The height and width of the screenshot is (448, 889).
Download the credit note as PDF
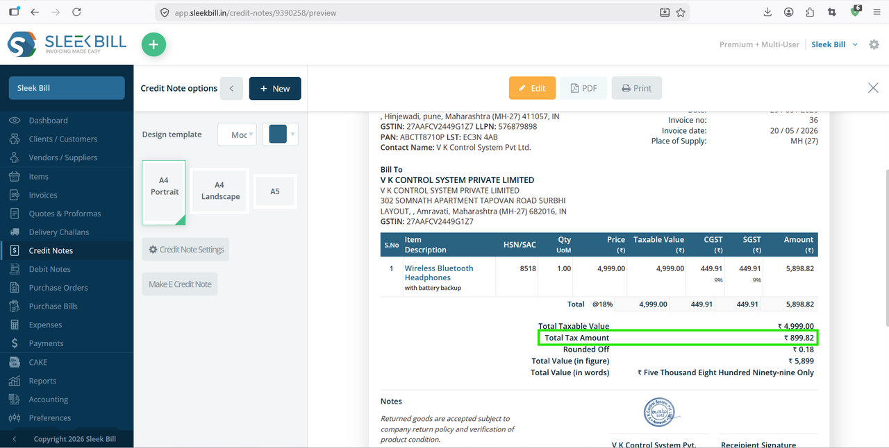[583, 88]
